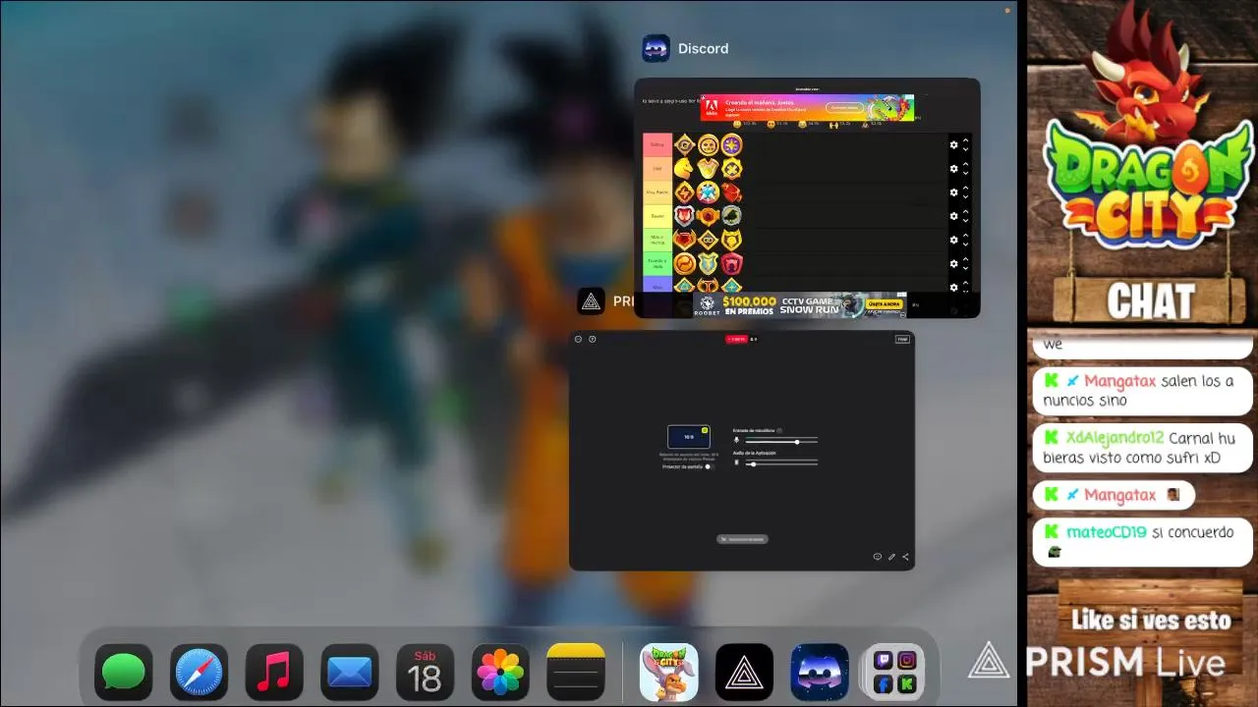Tap the pencil edit icon in PRISM window
The width and height of the screenshot is (1258, 707).
(x=891, y=557)
